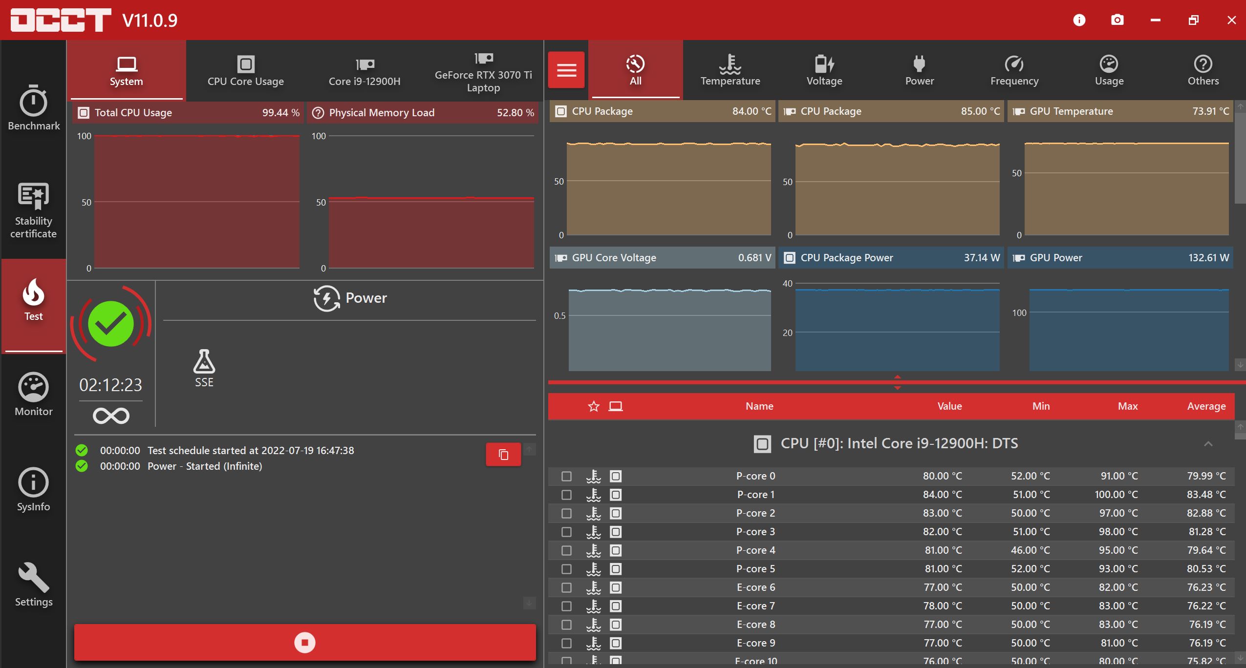Click the P-core 4 CPU chip icon
Image resolution: width=1246 pixels, height=668 pixels.
(x=616, y=550)
